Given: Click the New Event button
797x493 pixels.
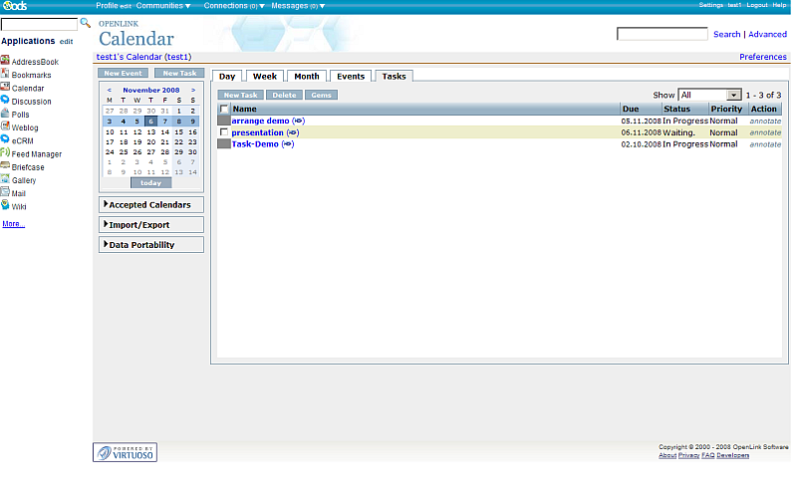Looking at the screenshot, I should (x=125, y=74).
